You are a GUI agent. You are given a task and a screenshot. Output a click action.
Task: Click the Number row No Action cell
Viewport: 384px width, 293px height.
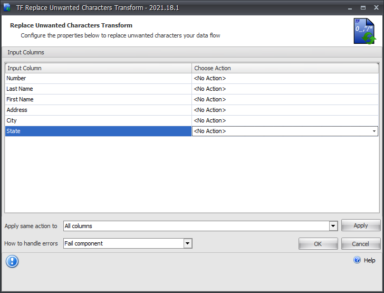point(285,78)
